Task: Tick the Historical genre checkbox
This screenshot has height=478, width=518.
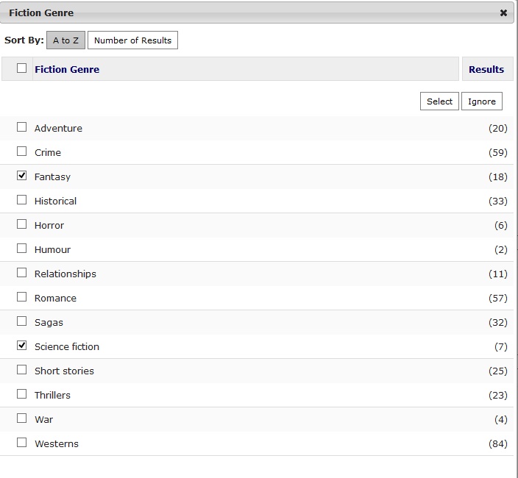Action: click(21, 200)
